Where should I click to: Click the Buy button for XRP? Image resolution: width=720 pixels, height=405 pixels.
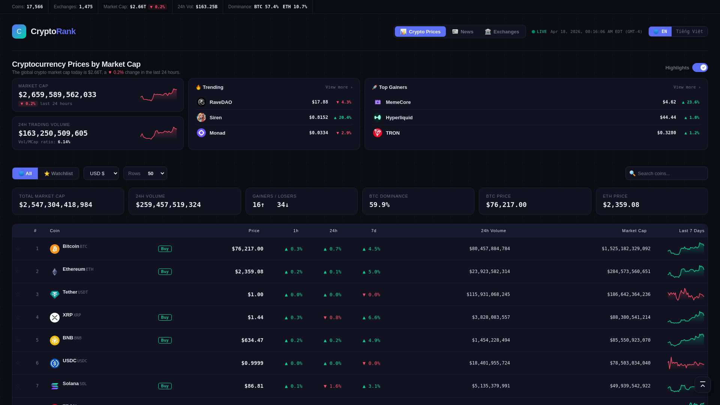[x=165, y=317]
